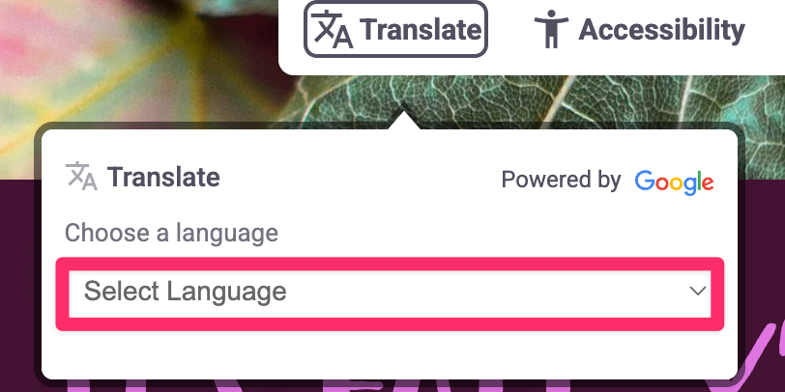Open the Select Language dropdown
The height and width of the screenshot is (392, 785).
pyautogui.click(x=389, y=292)
